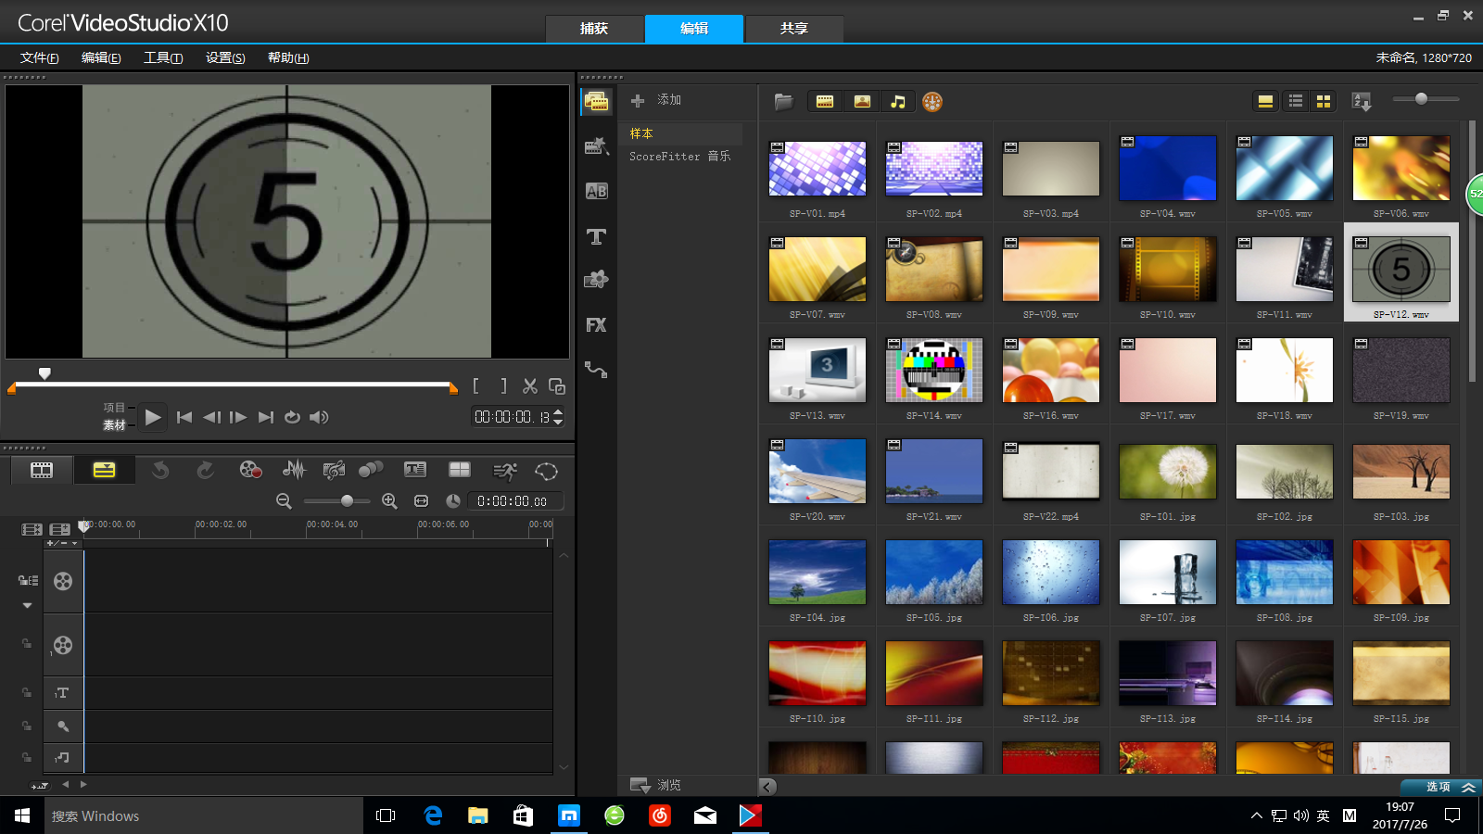
Task: Toggle lock on the music track
Action: click(27, 757)
